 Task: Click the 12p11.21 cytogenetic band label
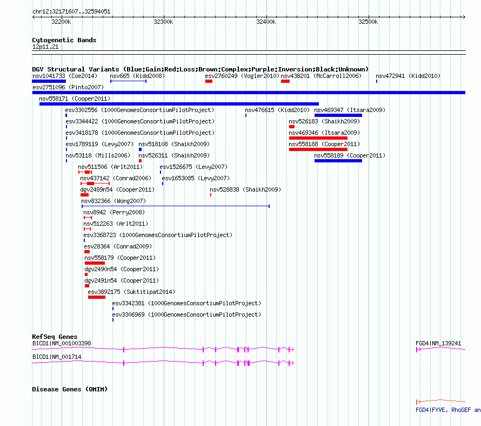pos(45,47)
